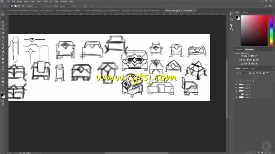Viewport: 275px width, 154px height.
Task: Select the Lasso tool in the toolbox
Action: point(3,22)
